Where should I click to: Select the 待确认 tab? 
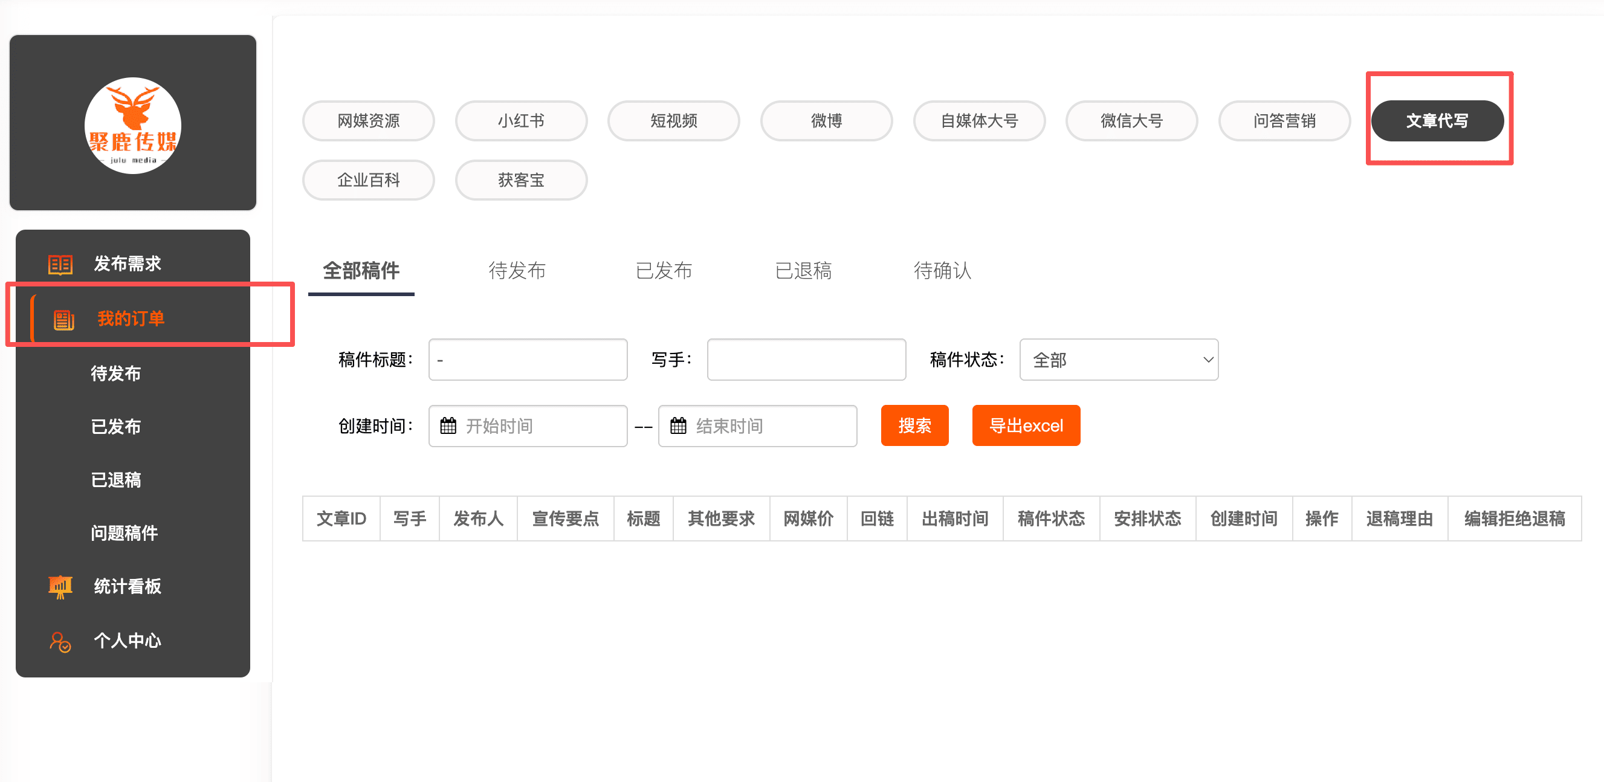coord(942,271)
